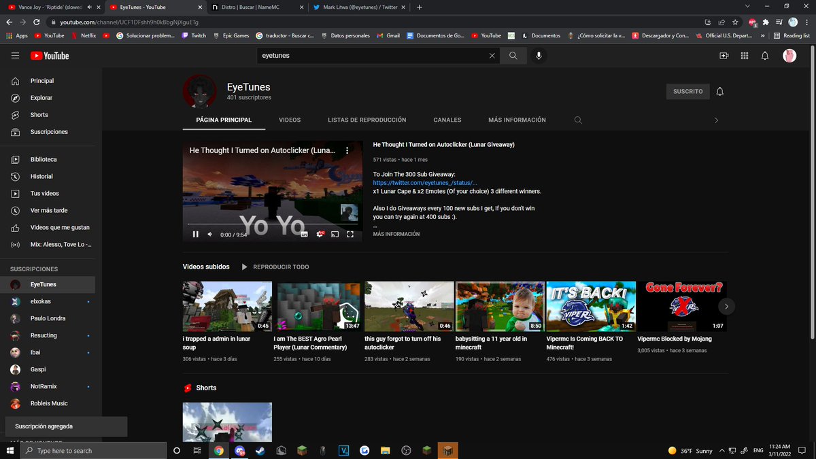Seek using the featured video progress bar
Image resolution: width=816 pixels, height=459 pixels.
tap(273, 224)
